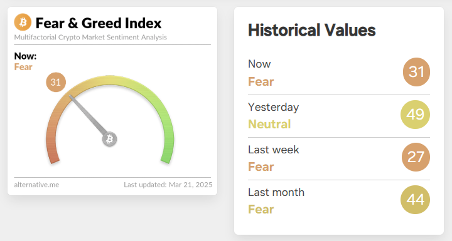Select the Yesterday Neutral row
The image size is (452, 241).
(339, 116)
